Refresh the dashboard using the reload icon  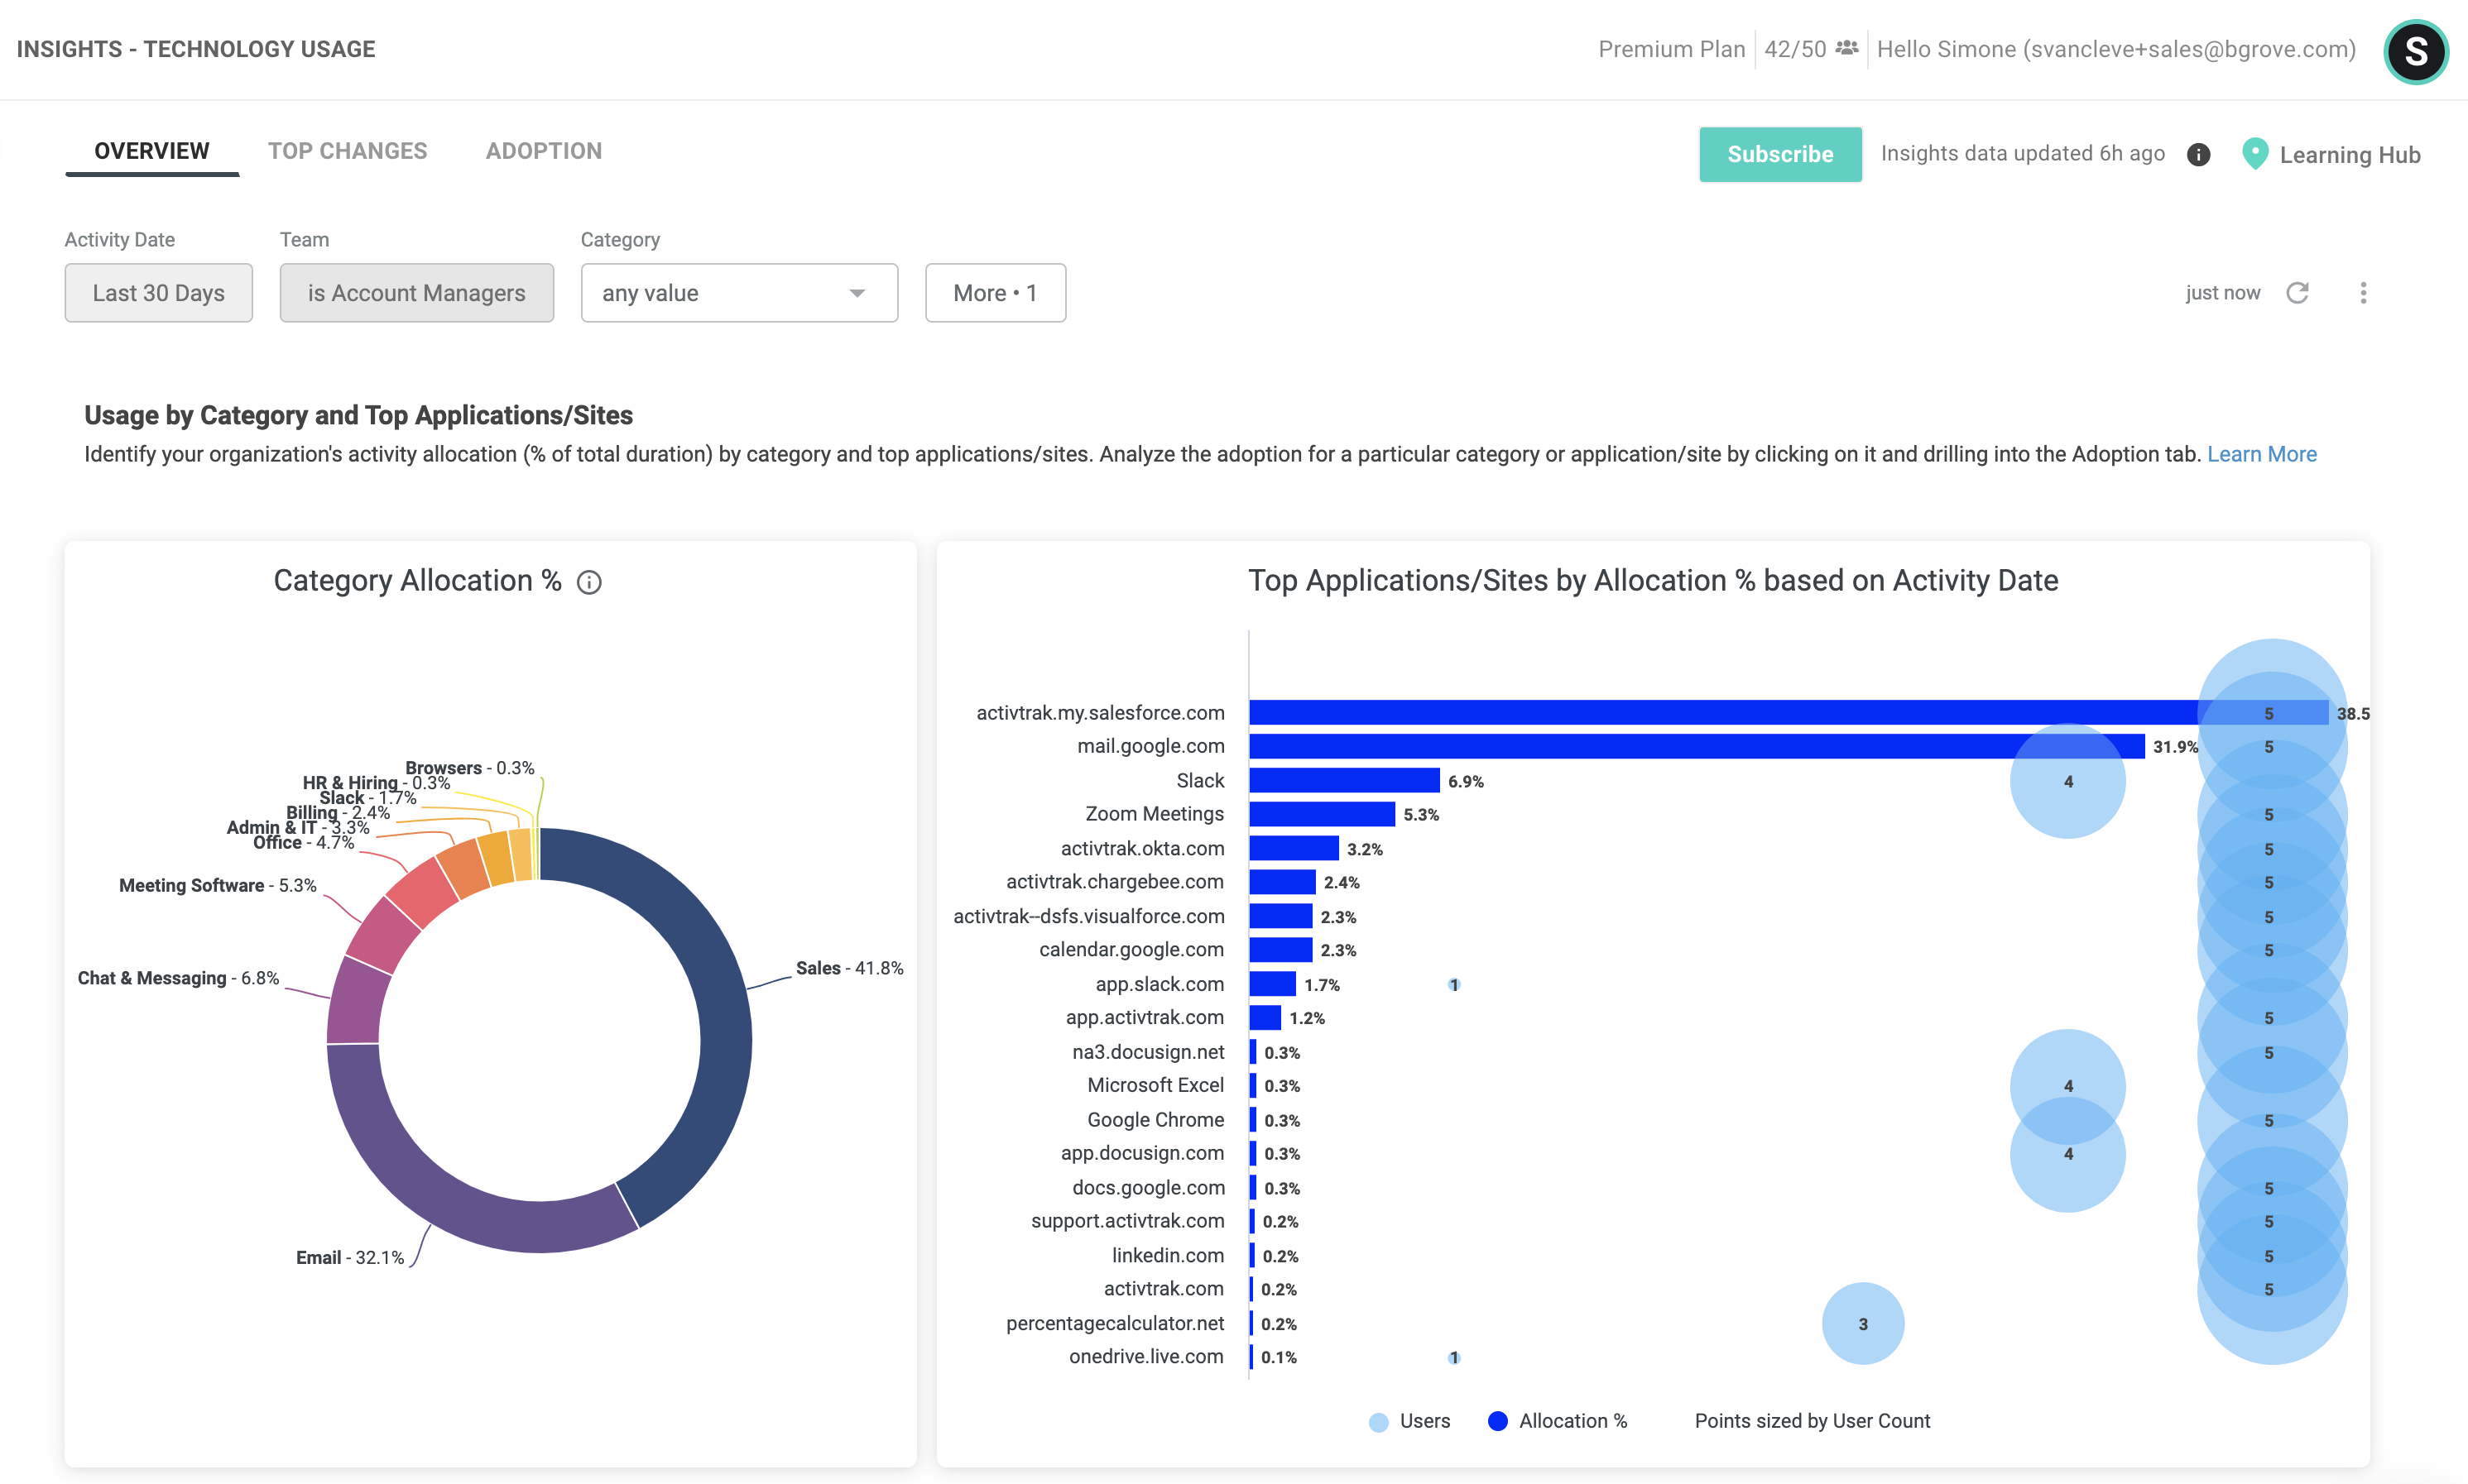coord(2298,292)
